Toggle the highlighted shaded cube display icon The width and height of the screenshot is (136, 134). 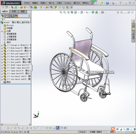pyautogui.click(x=58, y=128)
